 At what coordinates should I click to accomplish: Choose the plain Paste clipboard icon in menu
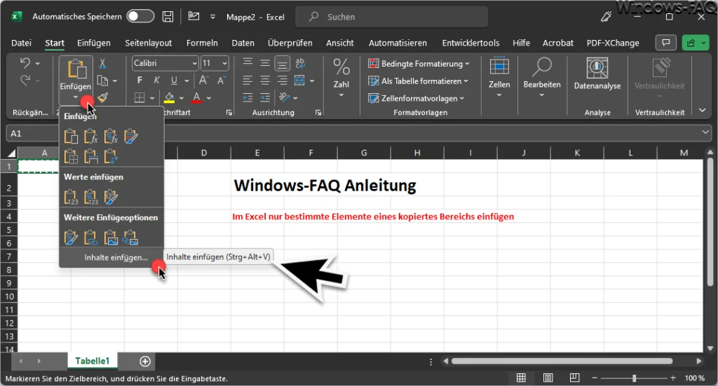(71, 137)
